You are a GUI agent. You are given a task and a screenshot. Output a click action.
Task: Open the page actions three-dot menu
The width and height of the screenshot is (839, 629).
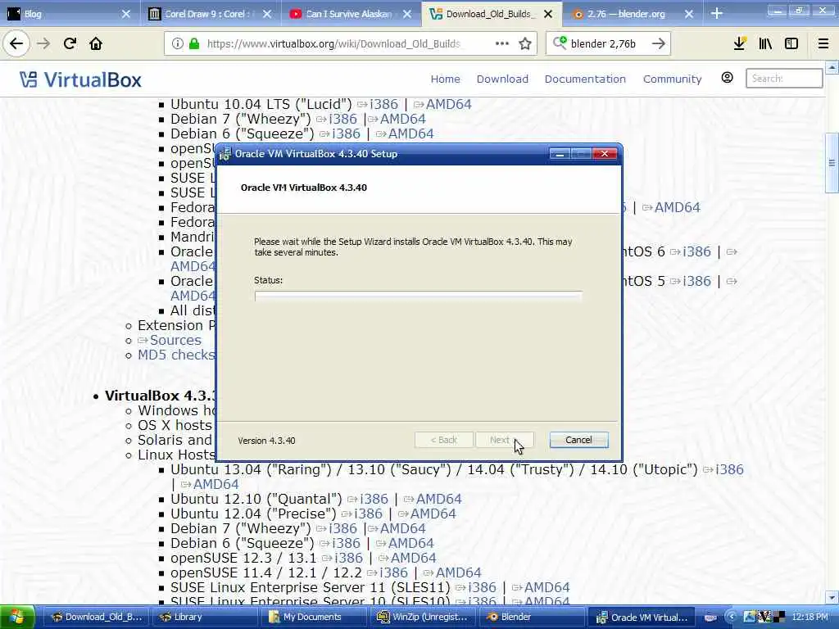(502, 44)
